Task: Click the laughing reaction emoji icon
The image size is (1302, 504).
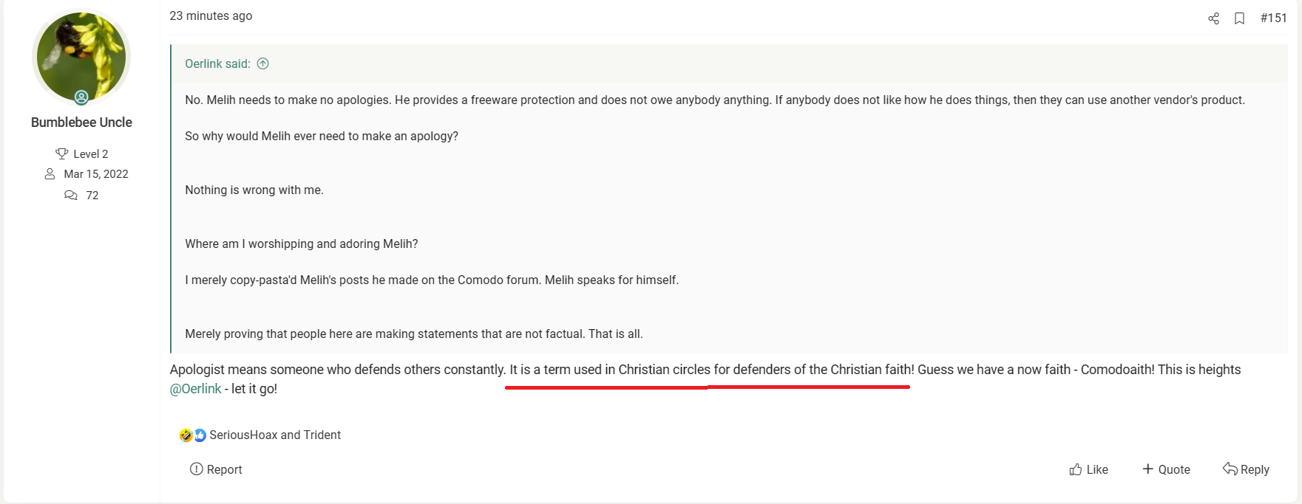Action: tap(186, 435)
